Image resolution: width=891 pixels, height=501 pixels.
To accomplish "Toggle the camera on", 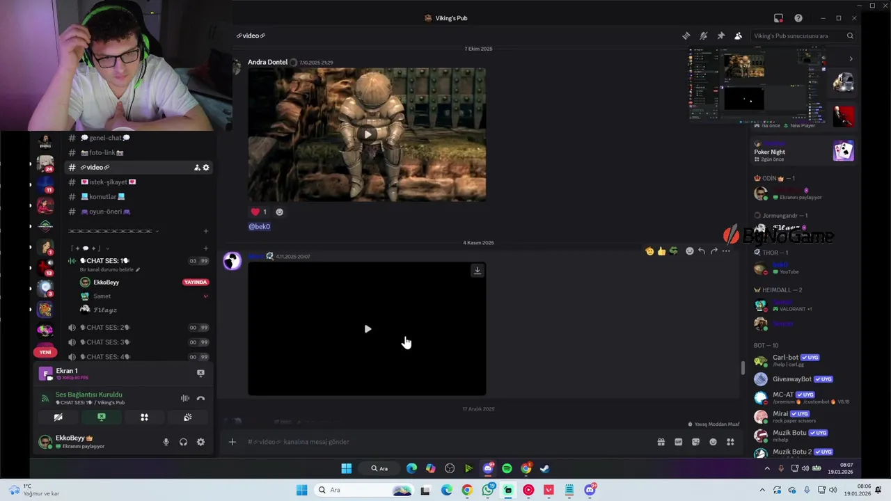I will (x=58, y=417).
